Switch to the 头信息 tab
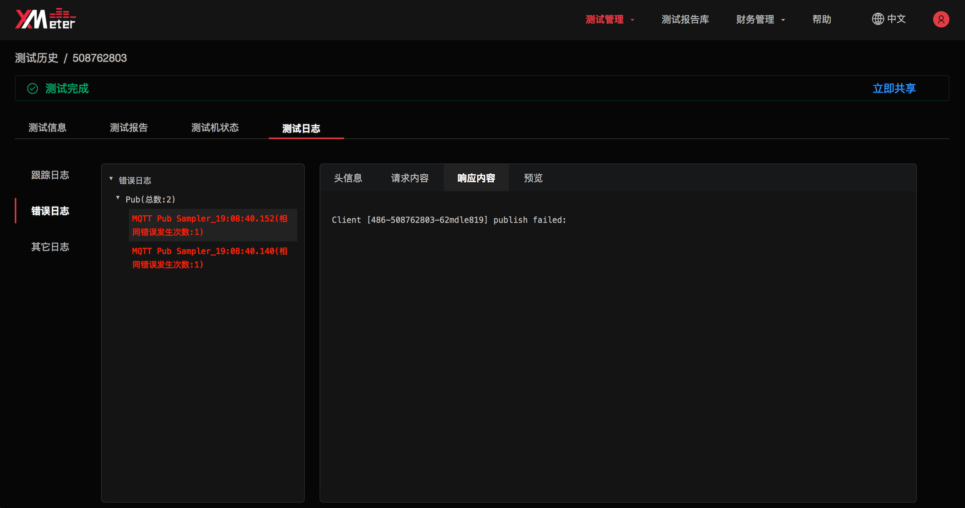Viewport: 965px width, 508px height. (x=348, y=178)
